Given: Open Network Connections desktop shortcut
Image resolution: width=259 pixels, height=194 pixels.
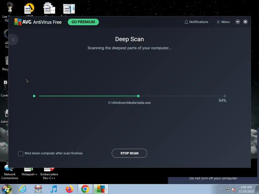Looking at the screenshot, I should pyautogui.click(x=10, y=172).
